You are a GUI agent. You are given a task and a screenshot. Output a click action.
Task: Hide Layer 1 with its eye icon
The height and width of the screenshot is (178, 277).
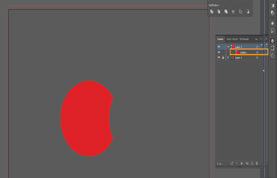tap(219, 58)
